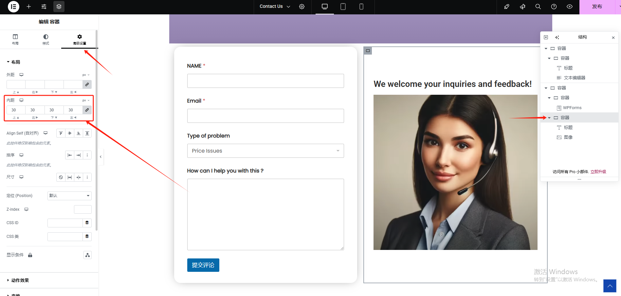Toggle the structure layers icon

point(59,7)
